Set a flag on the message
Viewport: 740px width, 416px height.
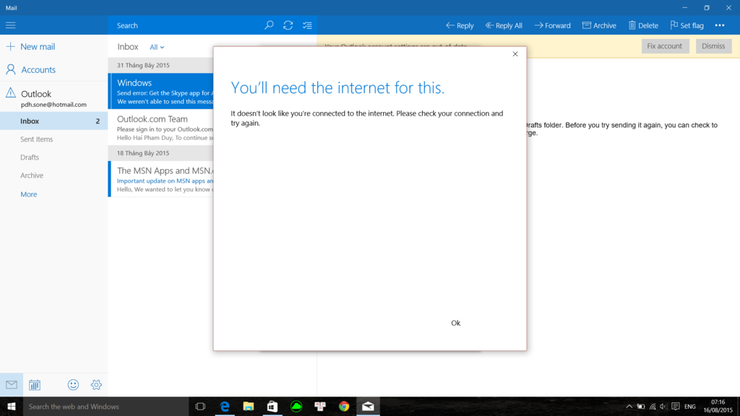tap(687, 25)
